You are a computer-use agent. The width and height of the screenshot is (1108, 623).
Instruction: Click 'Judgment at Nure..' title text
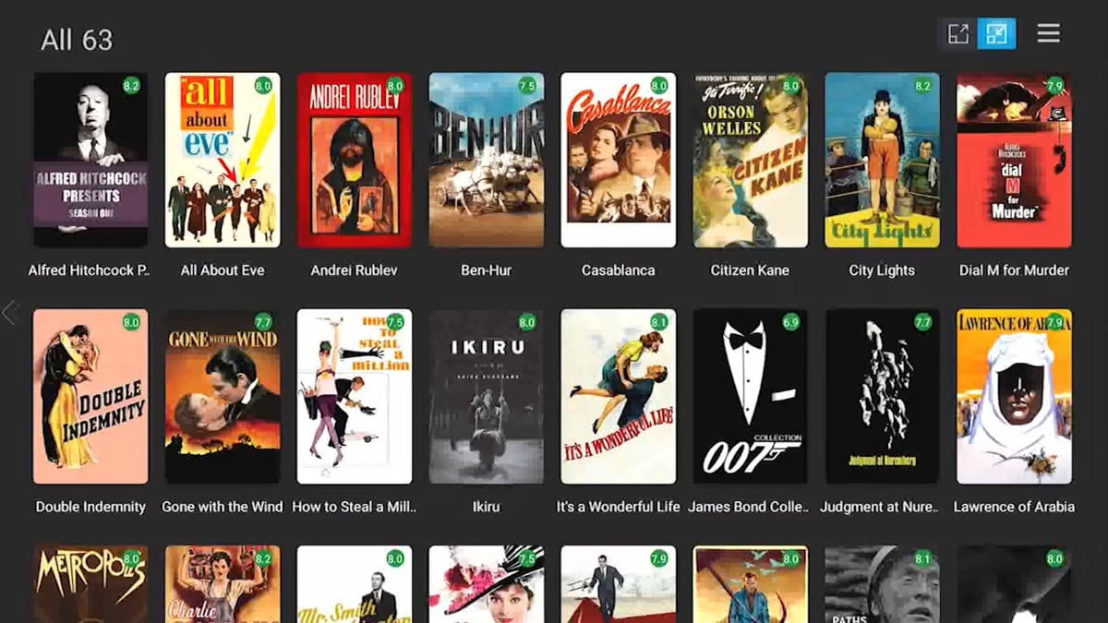tap(880, 507)
